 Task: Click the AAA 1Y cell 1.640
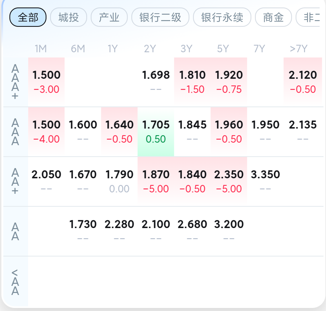[x=119, y=132]
